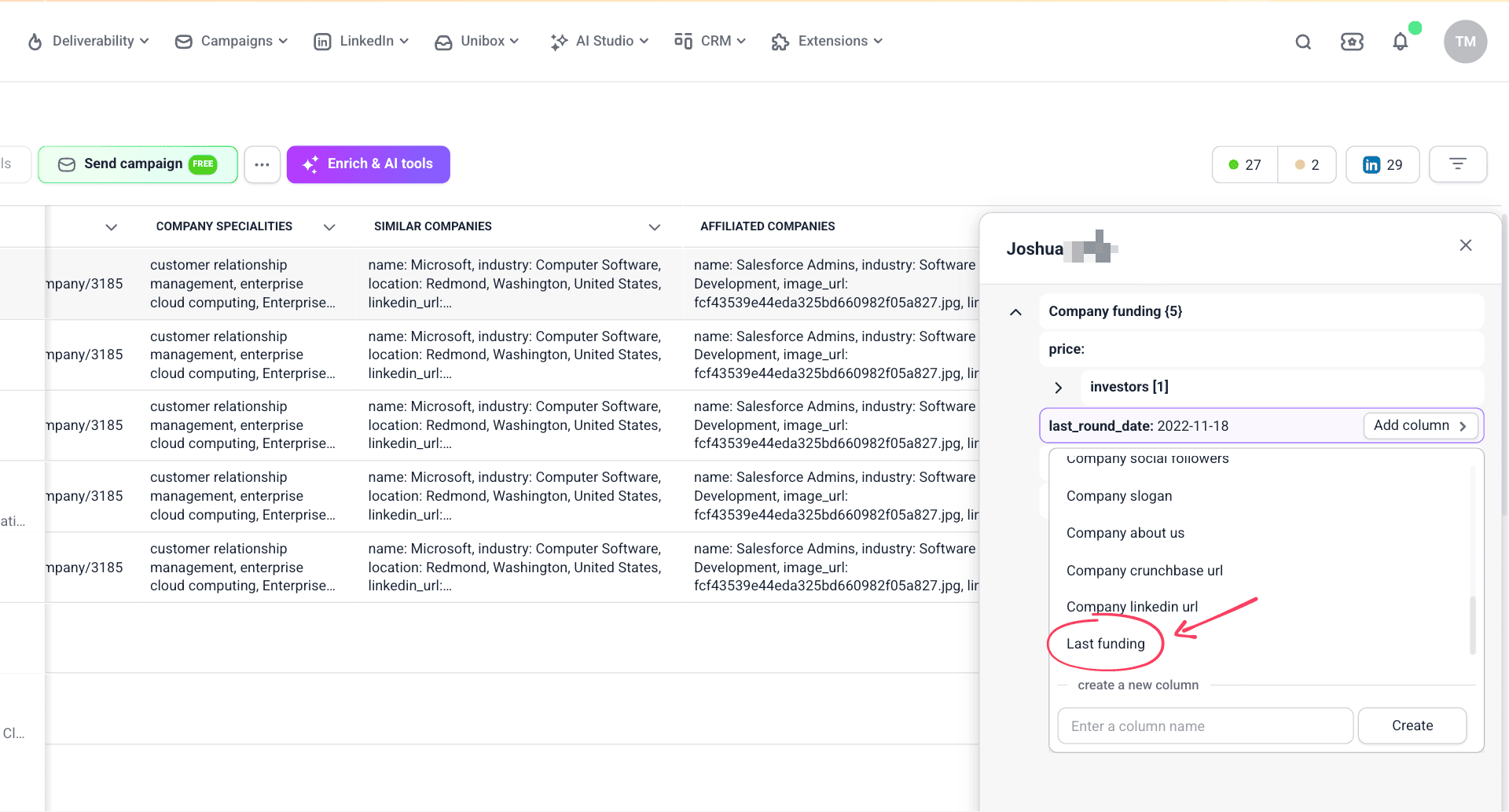
Task: Click the Create button
Action: (1412, 726)
